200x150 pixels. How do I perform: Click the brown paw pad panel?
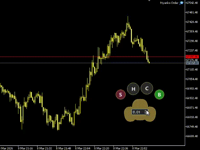click(140, 110)
